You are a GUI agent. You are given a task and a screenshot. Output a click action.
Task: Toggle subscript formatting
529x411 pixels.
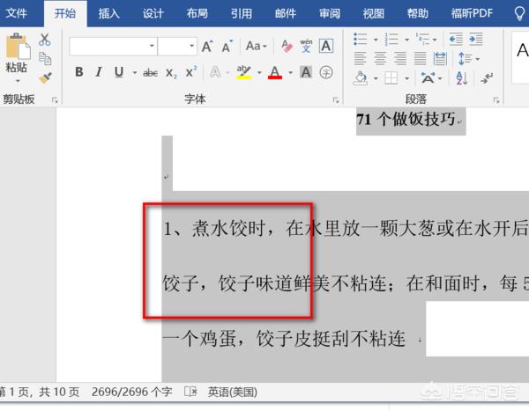coord(171,73)
